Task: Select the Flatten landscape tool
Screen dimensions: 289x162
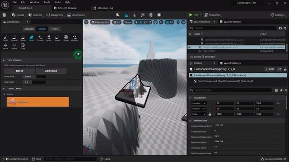Action: tap(23, 38)
